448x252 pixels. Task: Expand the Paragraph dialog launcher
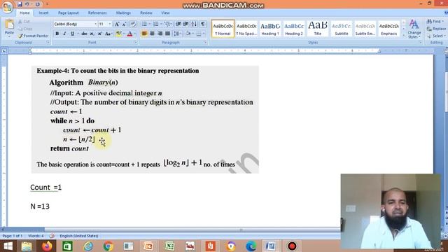[x=205, y=43]
